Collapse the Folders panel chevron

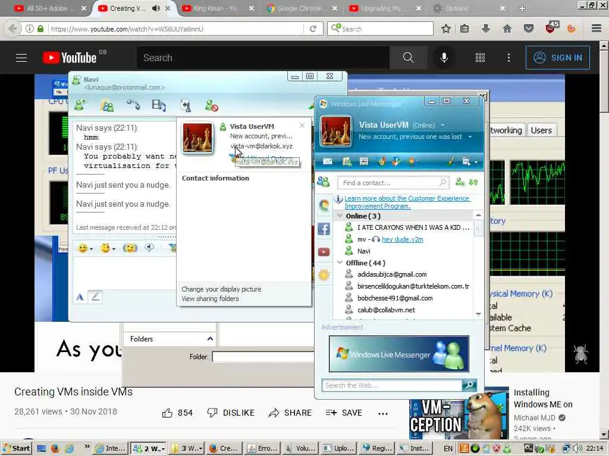point(210,338)
